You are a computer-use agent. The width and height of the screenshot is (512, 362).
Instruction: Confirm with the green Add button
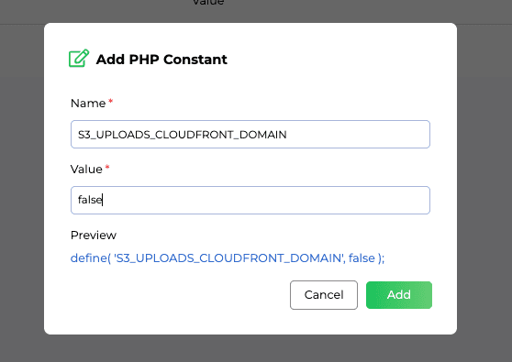[x=399, y=295]
